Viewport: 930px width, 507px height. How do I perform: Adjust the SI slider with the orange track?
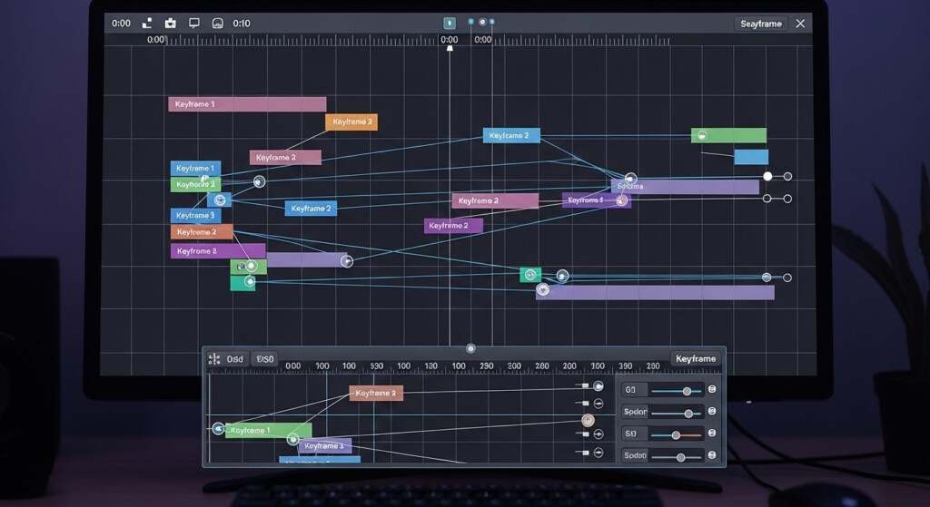point(677,435)
